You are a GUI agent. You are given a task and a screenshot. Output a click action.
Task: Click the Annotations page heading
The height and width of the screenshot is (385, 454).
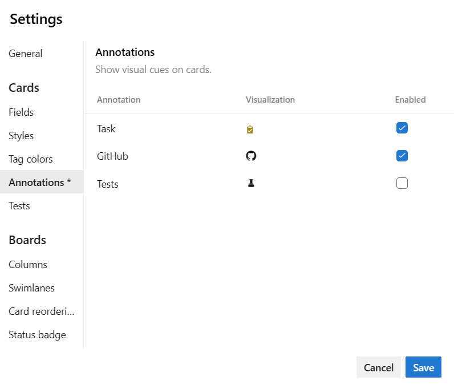tap(125, 52)
